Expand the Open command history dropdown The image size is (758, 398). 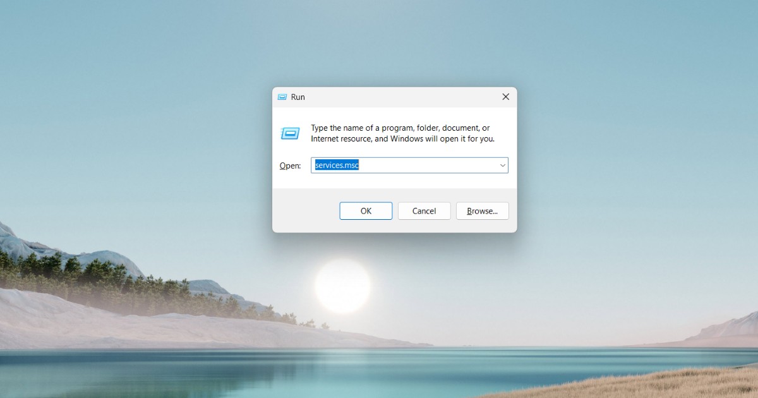pyautogui.click(x=503, y=166)
